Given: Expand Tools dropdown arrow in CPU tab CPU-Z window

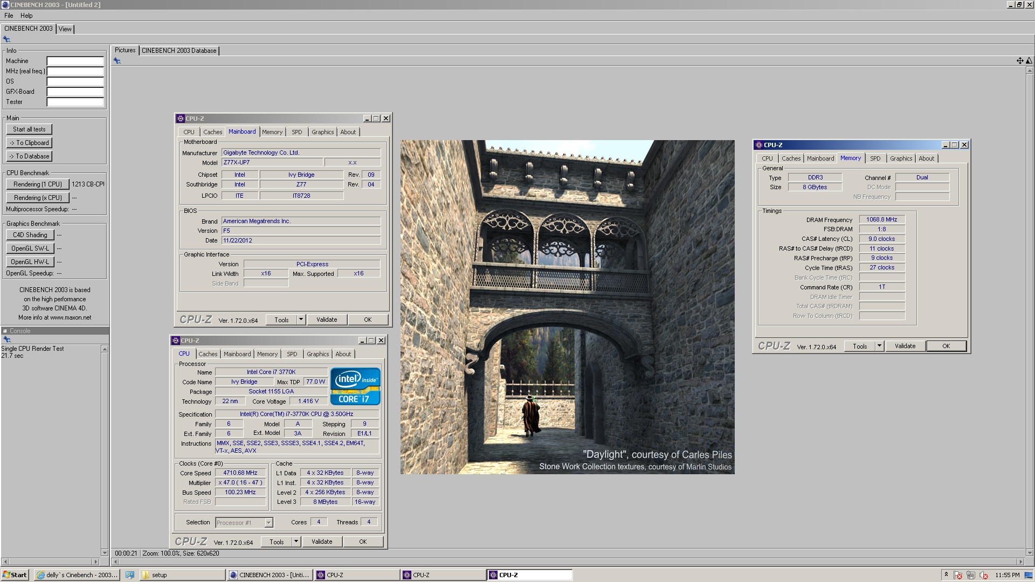Looking at the screenshot, I should (x=296, y=542).
